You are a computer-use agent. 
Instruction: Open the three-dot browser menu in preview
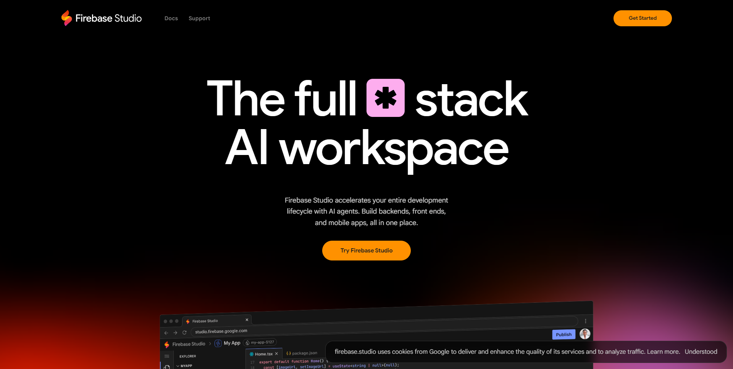point(586,321)
